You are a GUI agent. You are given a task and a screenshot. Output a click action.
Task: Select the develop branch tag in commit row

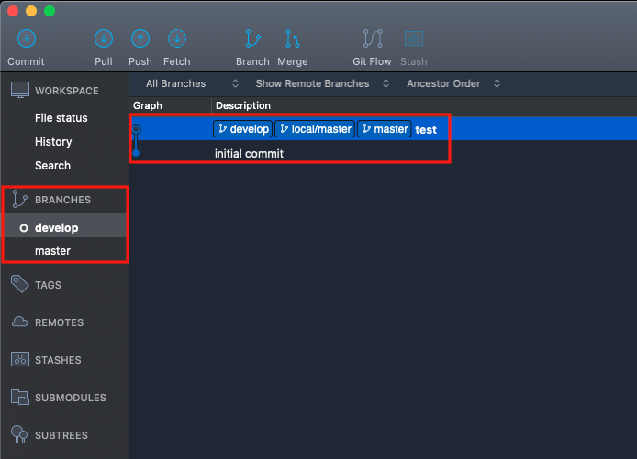click(x=243, y=129)
